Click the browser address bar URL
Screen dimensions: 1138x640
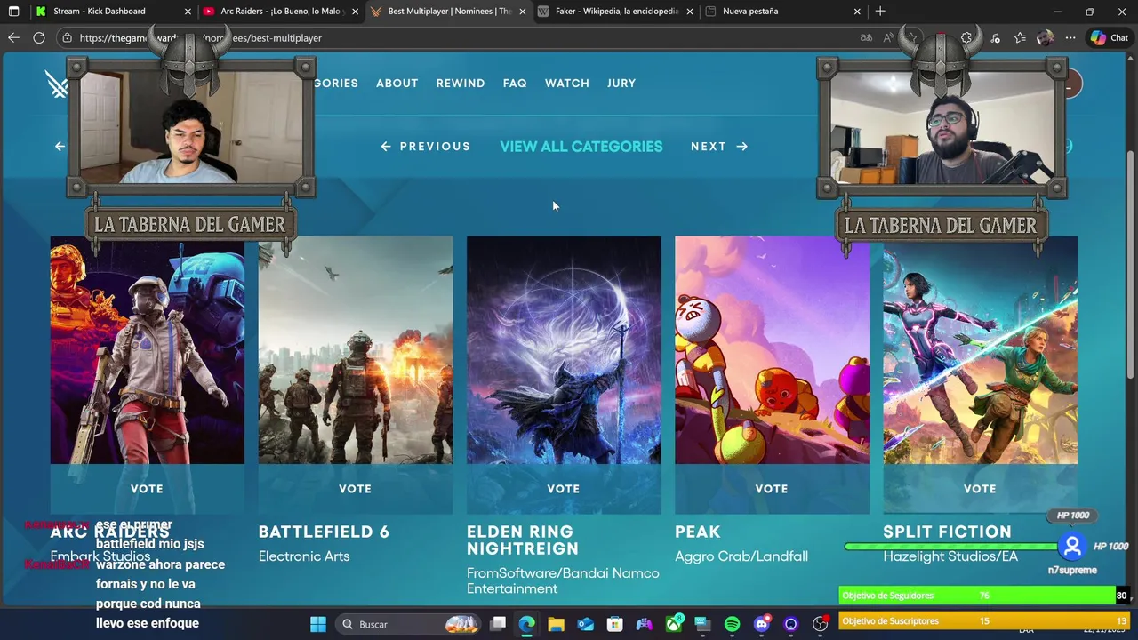(200, 38)
